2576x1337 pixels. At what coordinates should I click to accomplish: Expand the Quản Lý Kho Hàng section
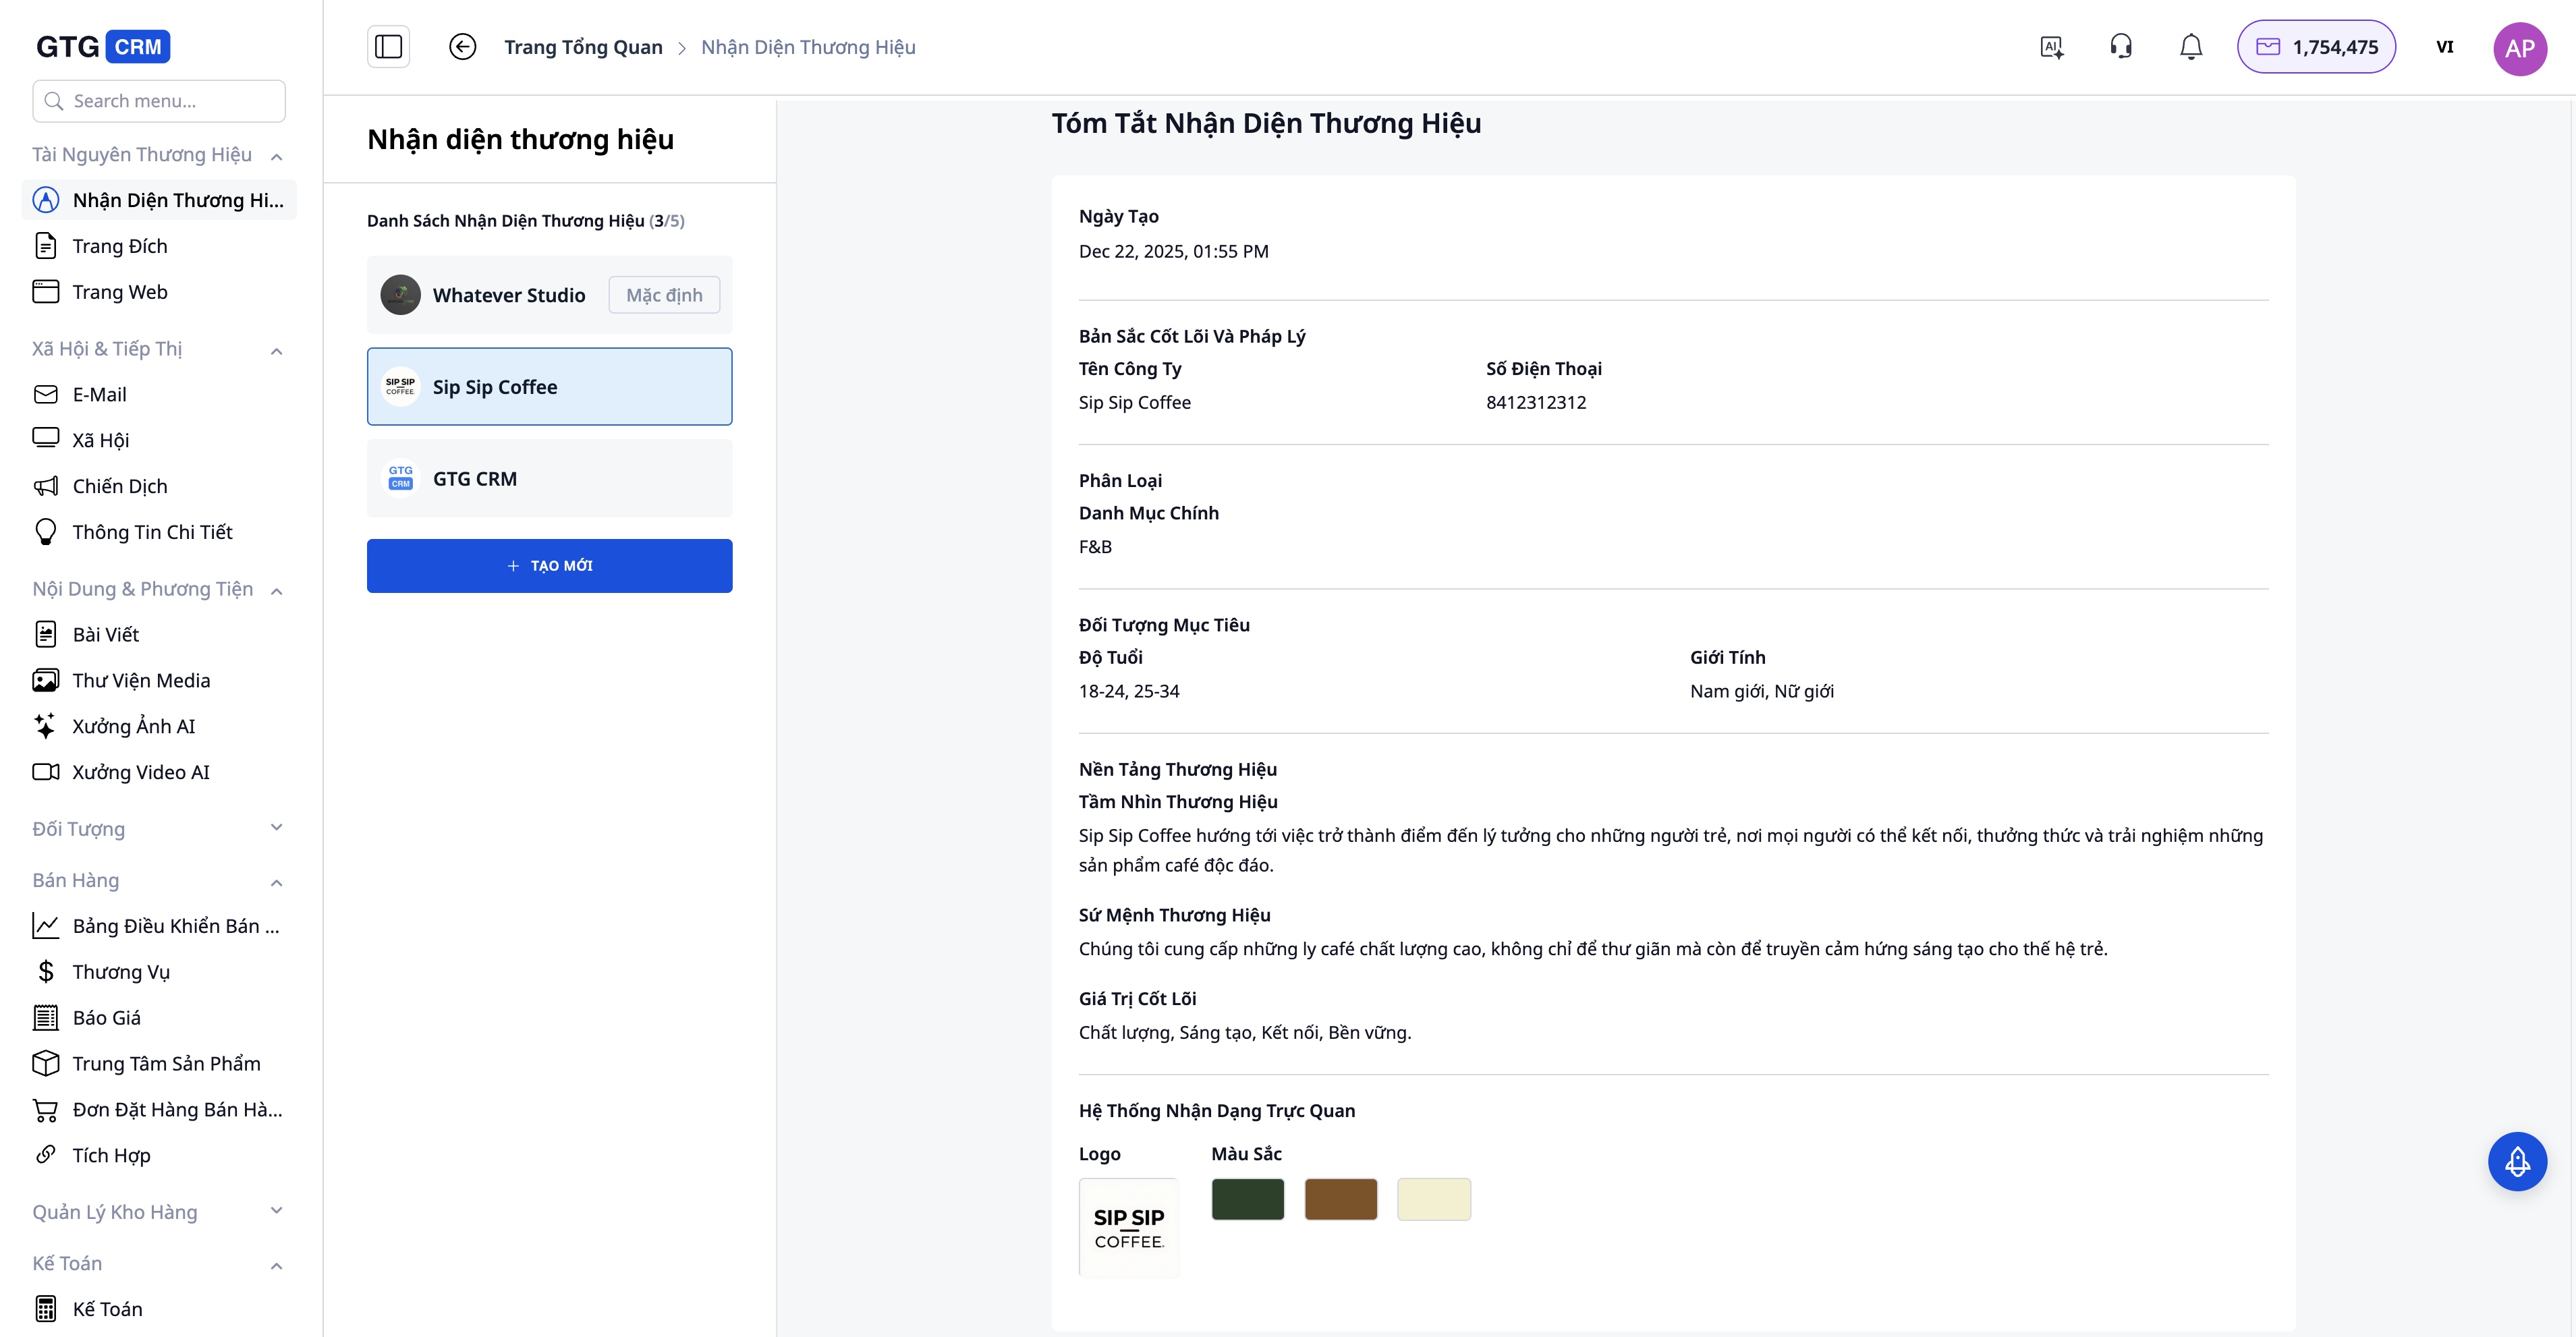(x=277, y=1211)
